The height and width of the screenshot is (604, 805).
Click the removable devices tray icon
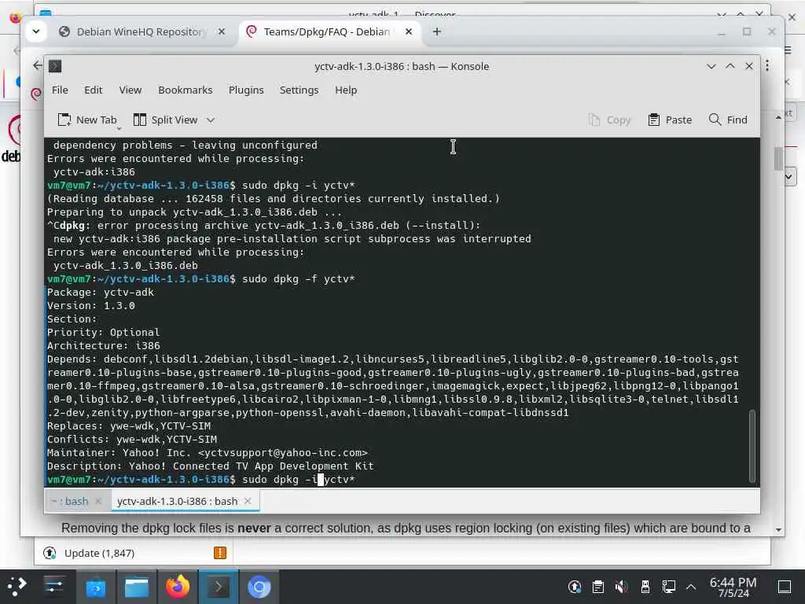click(x=645, y=587)
